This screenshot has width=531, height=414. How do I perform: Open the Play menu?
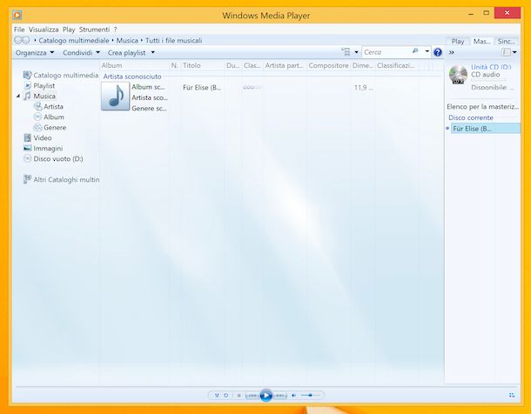click(69, 30)
